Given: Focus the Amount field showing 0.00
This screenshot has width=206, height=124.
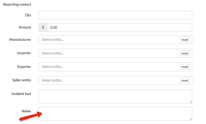Looking at the screenshot, I should click(x=119, y=27).
